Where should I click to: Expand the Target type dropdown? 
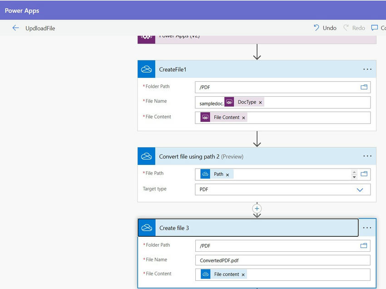coord(360,189)
